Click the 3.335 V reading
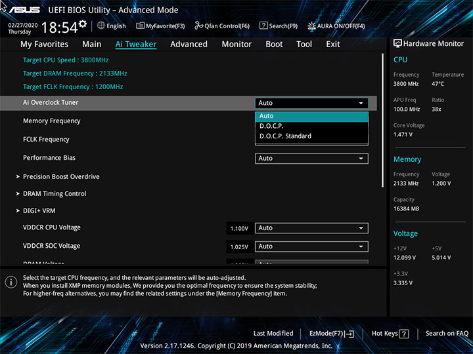The width and height of the screenshot is (473, 354). coord(403,283)
